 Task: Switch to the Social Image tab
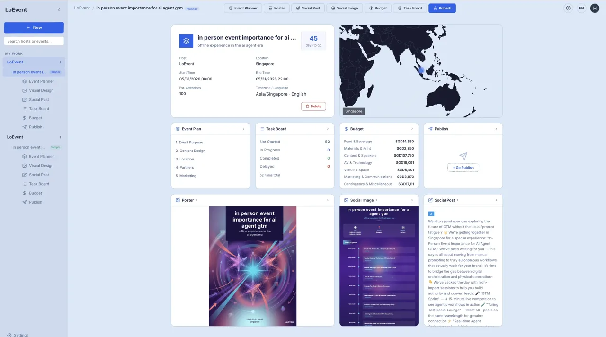[345, 8]
